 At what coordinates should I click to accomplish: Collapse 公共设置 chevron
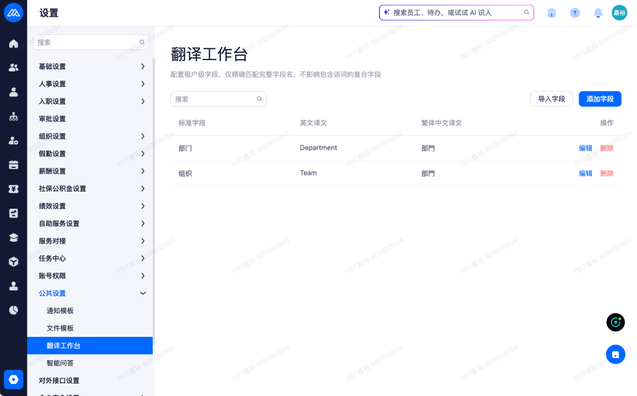click(x=143, y=293)
